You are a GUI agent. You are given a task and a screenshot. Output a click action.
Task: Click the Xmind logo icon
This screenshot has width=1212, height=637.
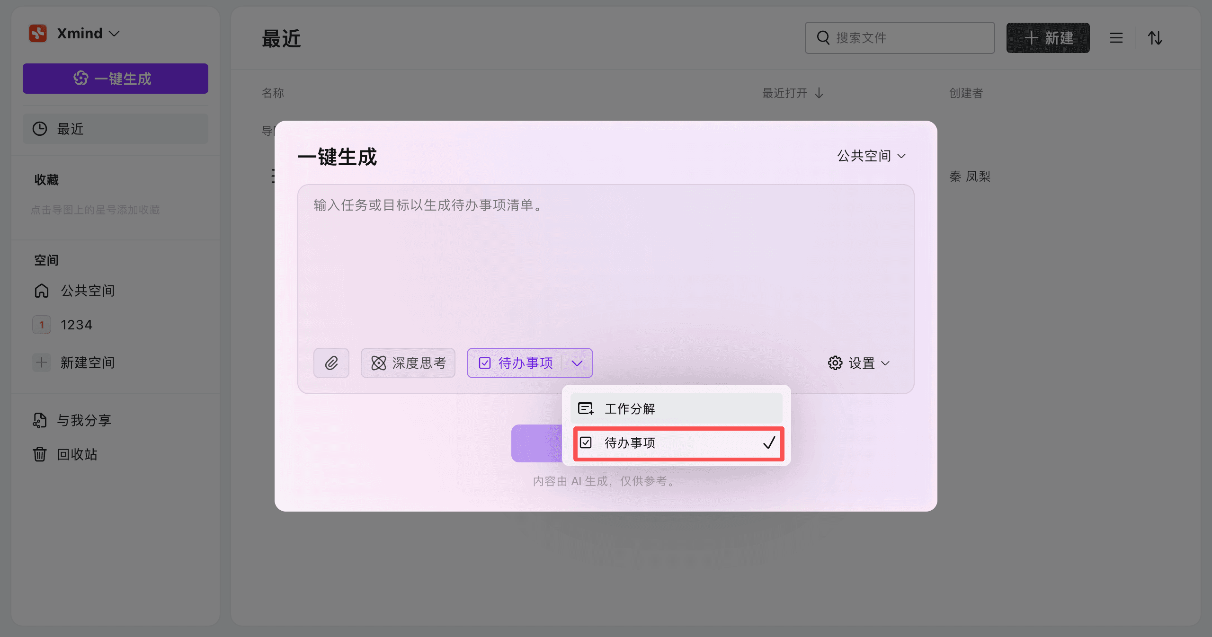coord(38,33)
